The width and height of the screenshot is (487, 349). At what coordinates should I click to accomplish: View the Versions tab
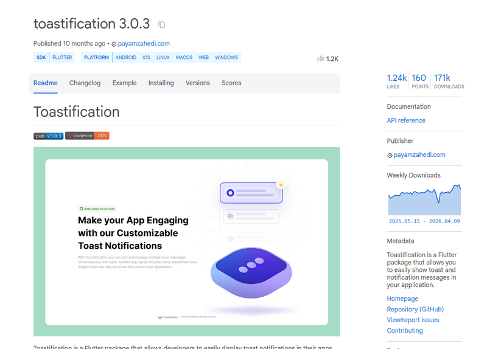[197, 83]
